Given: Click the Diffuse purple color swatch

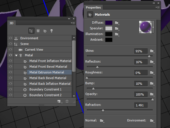Looking at the screenshot, I should point(109,23).
